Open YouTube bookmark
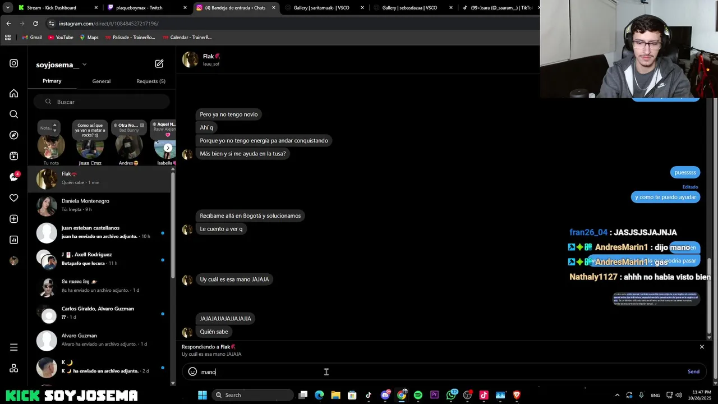This screenshot has width=718, height=404. tap(61, 37)
